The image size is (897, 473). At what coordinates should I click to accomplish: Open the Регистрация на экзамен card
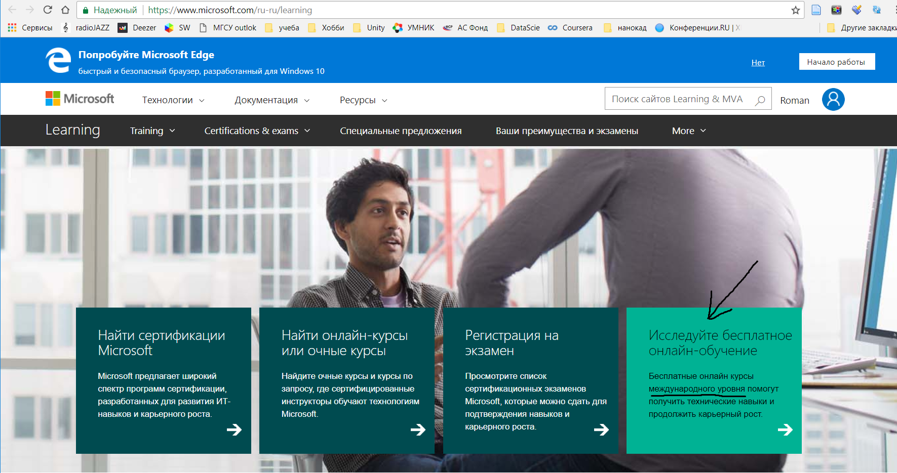(x=531, y=380)
